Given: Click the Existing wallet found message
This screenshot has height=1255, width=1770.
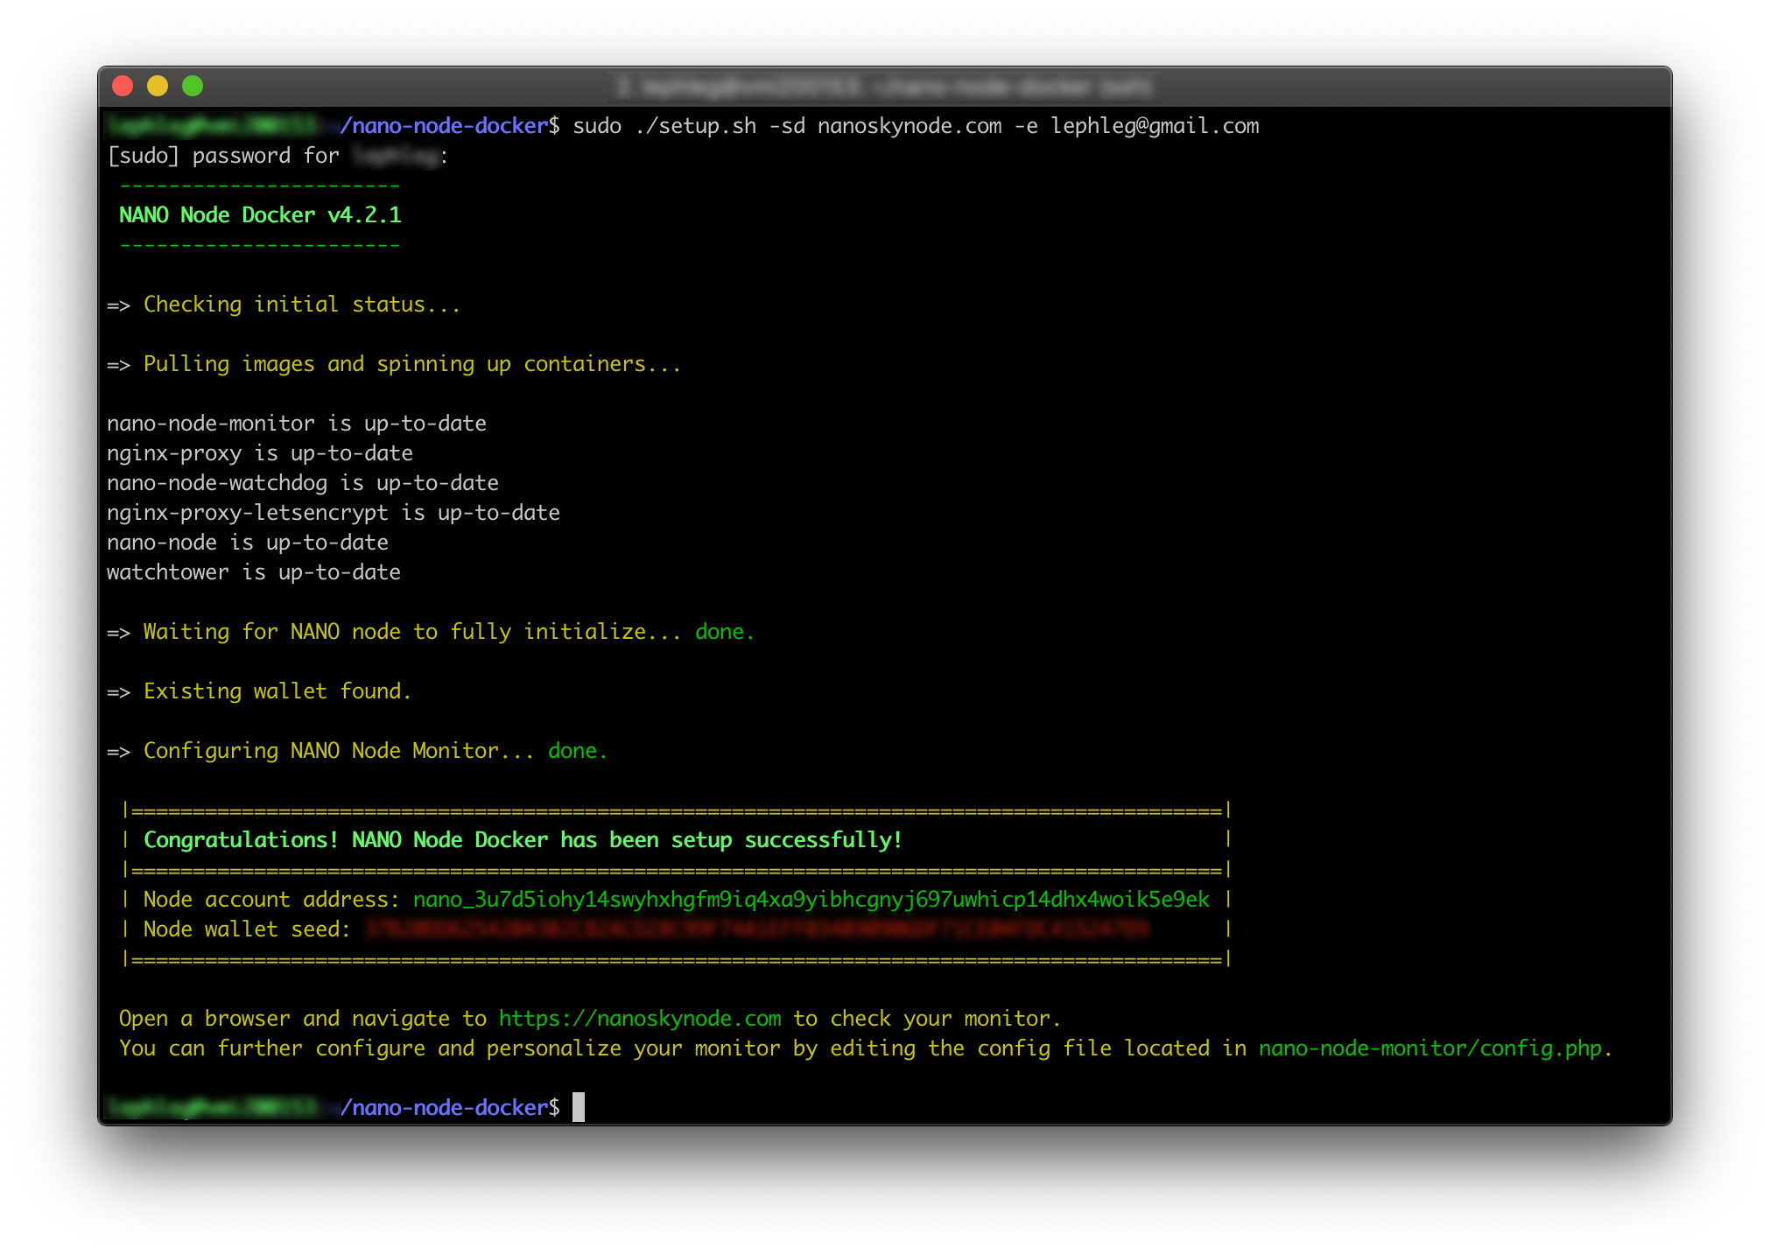Looking at the screenshot, I should point(277,691).
